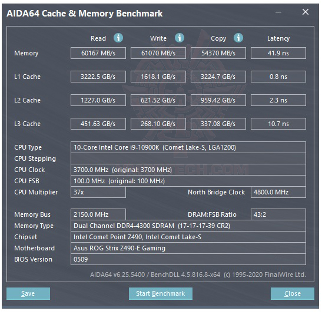Click the Latency column header

278,38
